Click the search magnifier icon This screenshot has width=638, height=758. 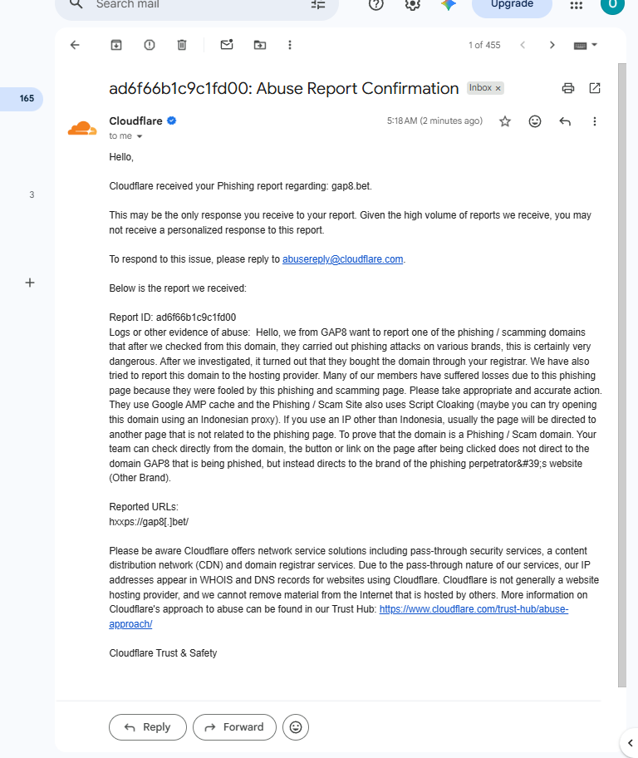tap(76, 4)
